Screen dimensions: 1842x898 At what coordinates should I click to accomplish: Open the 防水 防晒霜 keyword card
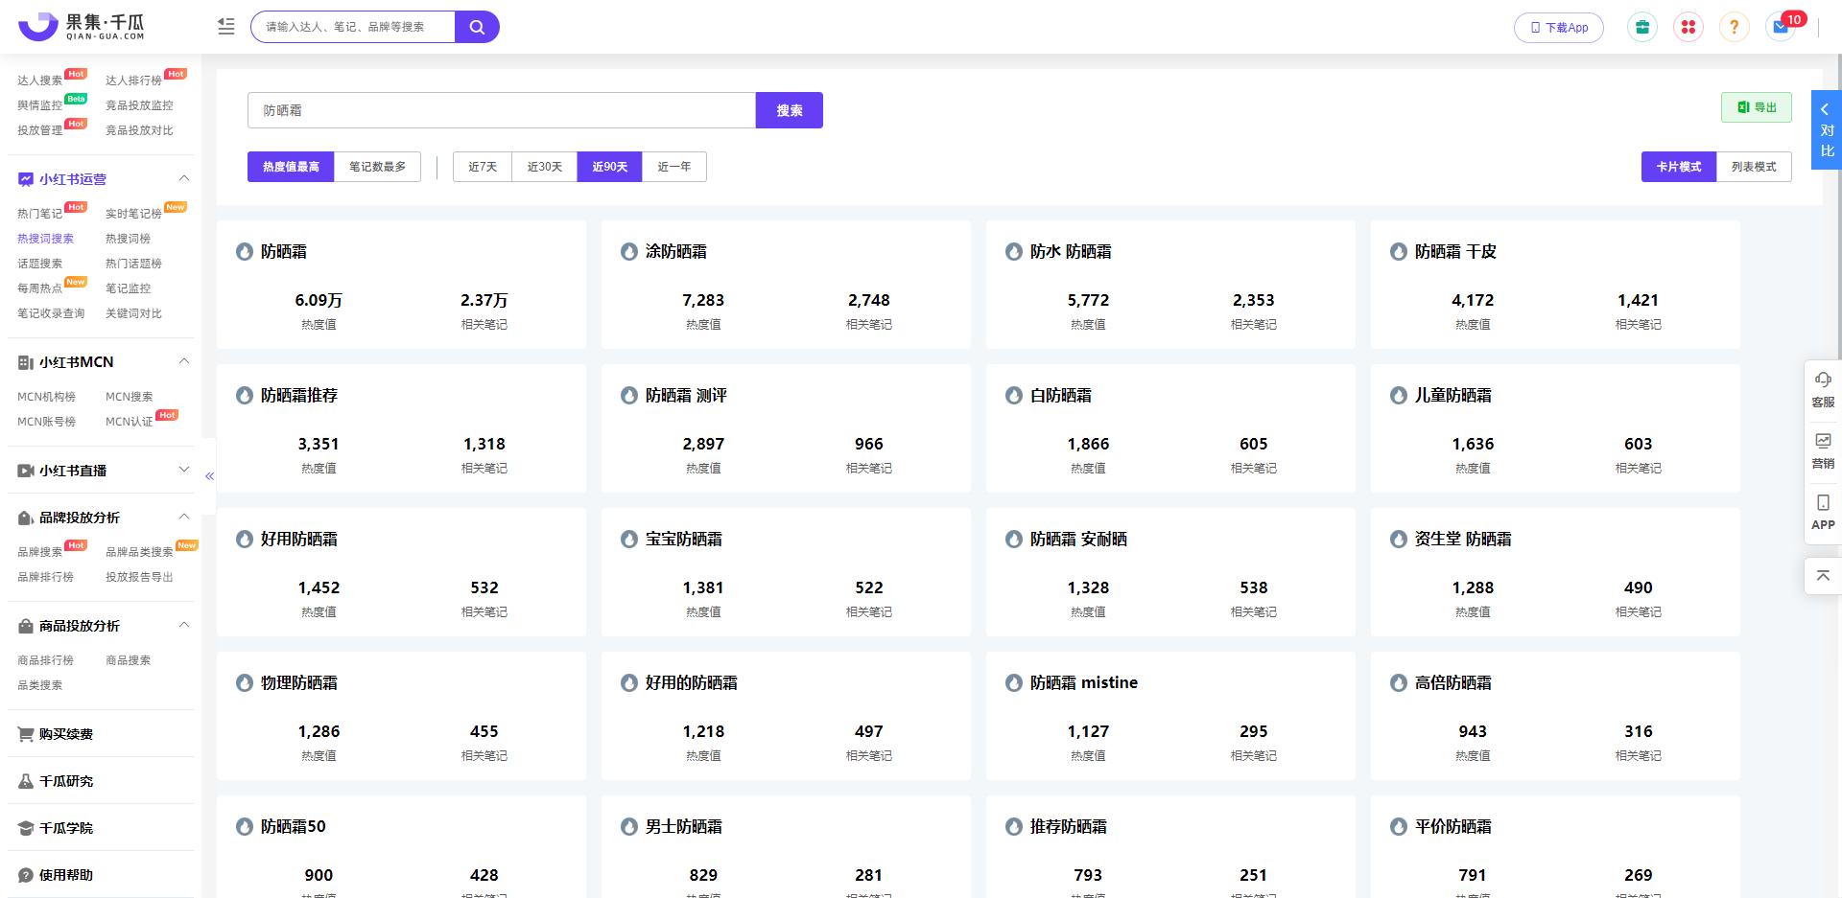1170,285
